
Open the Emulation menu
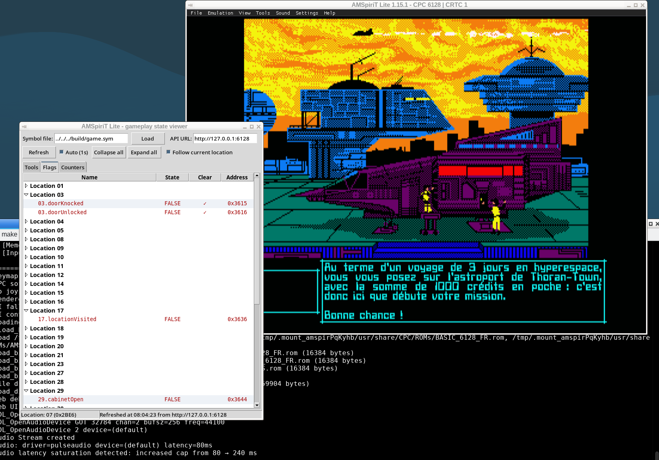coord(220,13)
